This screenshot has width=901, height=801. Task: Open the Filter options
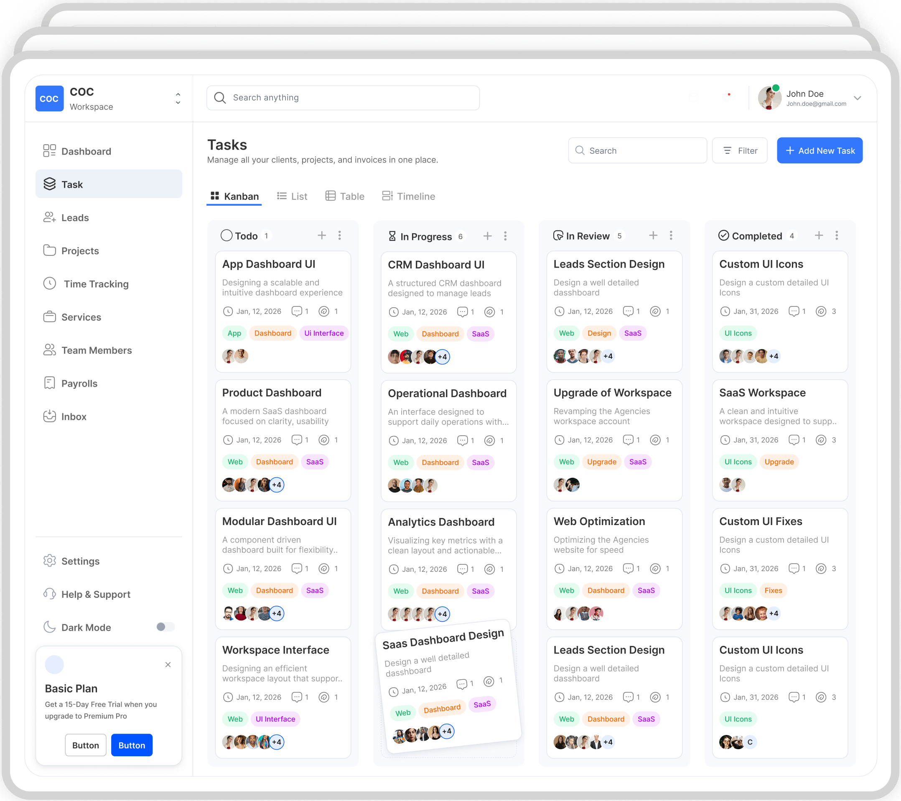[x=740, y=151]
